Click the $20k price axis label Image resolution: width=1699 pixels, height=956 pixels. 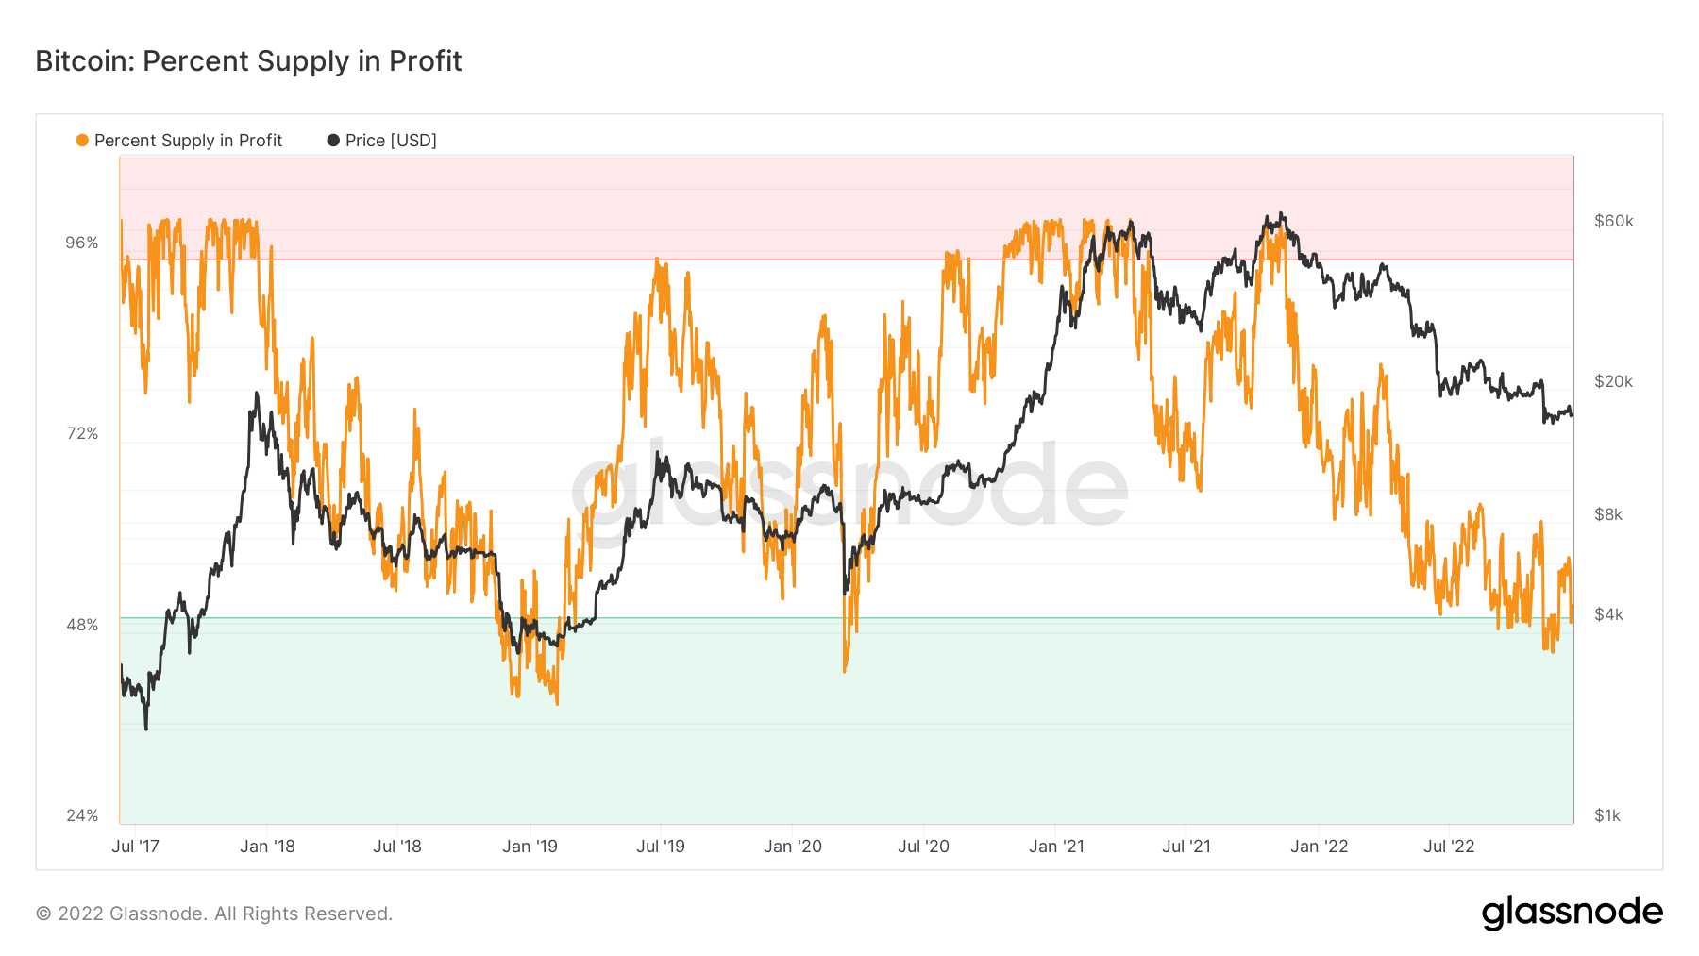click(x=1613, y=381)
